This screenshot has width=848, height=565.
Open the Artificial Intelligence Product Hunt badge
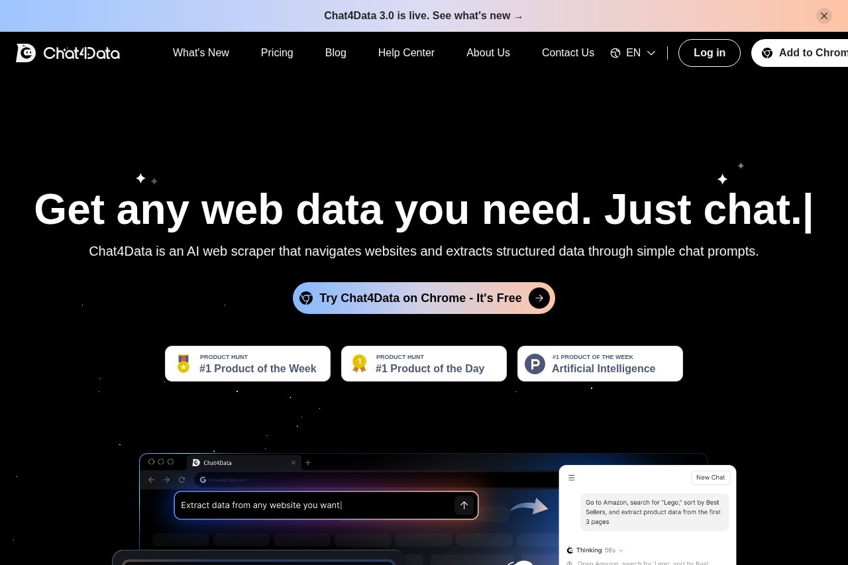(600, 364)
